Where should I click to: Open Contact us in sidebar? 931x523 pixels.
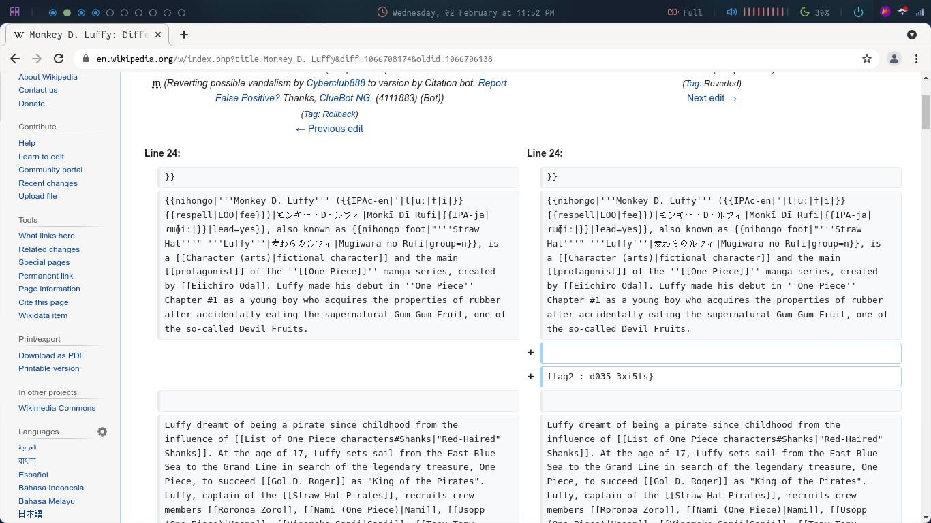(38, 90)
